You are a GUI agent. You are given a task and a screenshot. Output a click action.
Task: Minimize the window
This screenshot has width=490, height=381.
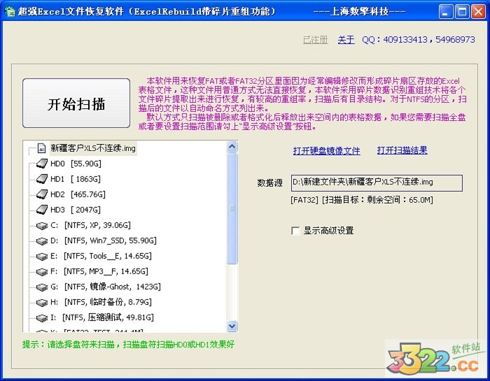[446, 12]
